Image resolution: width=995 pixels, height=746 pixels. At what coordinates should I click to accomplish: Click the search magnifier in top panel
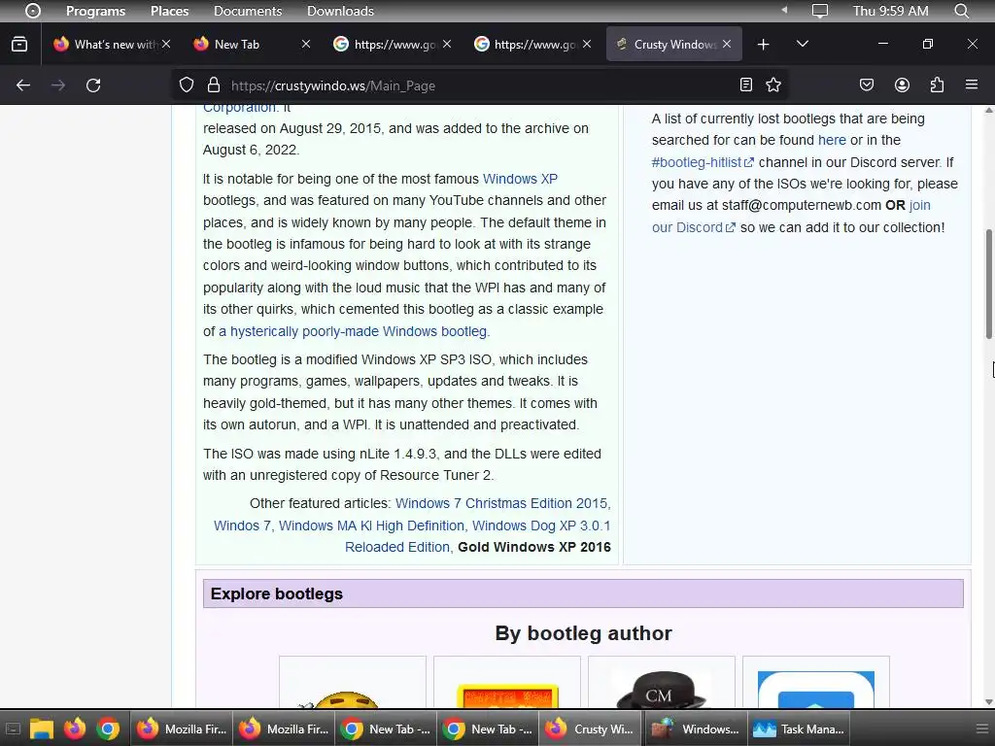pos(961,11)
